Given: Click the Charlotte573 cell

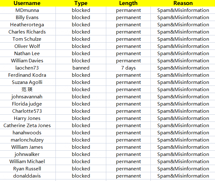Looking at the screenshot, I should [27, 111].
